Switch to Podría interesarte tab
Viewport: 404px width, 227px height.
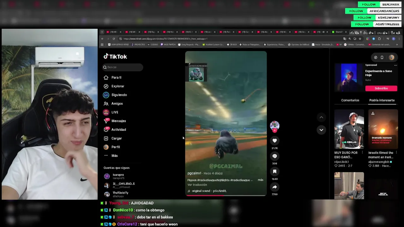tap(382, 100)
